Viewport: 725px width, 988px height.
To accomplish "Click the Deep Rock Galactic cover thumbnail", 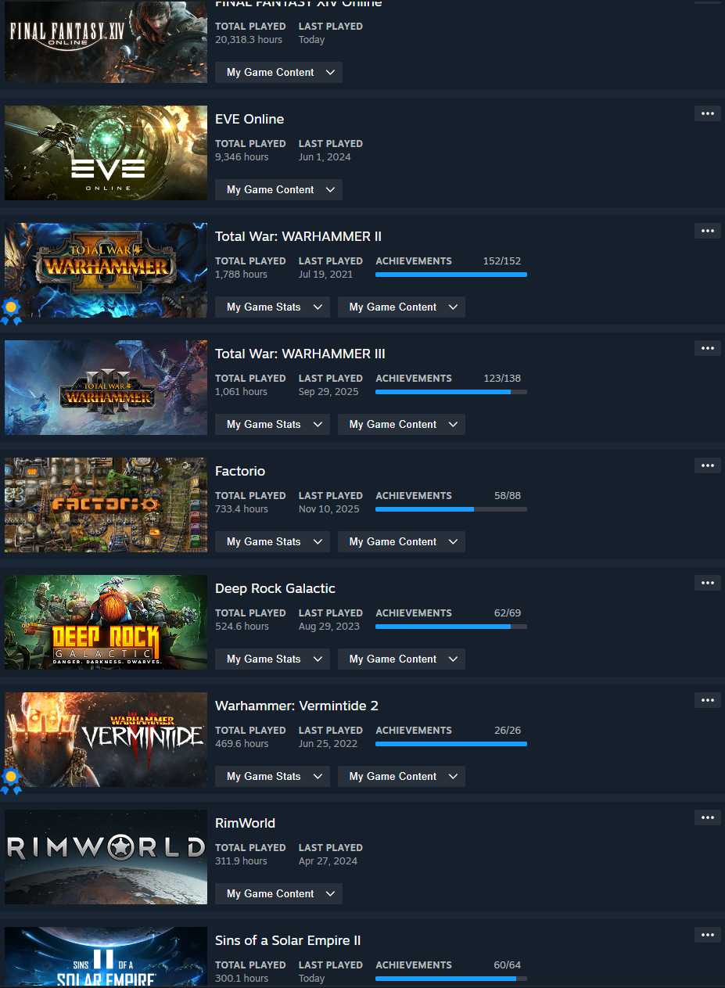I will click(x=106, y=622).
